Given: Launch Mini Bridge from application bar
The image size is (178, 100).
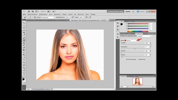Looking at the screenshot, I should pyautogui.click(x=33, y=11).
